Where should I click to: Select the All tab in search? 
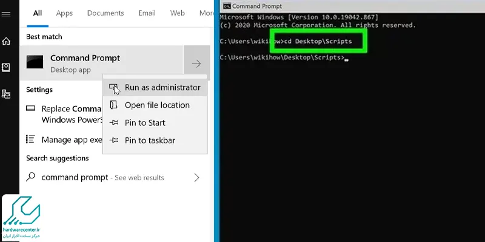38,13
